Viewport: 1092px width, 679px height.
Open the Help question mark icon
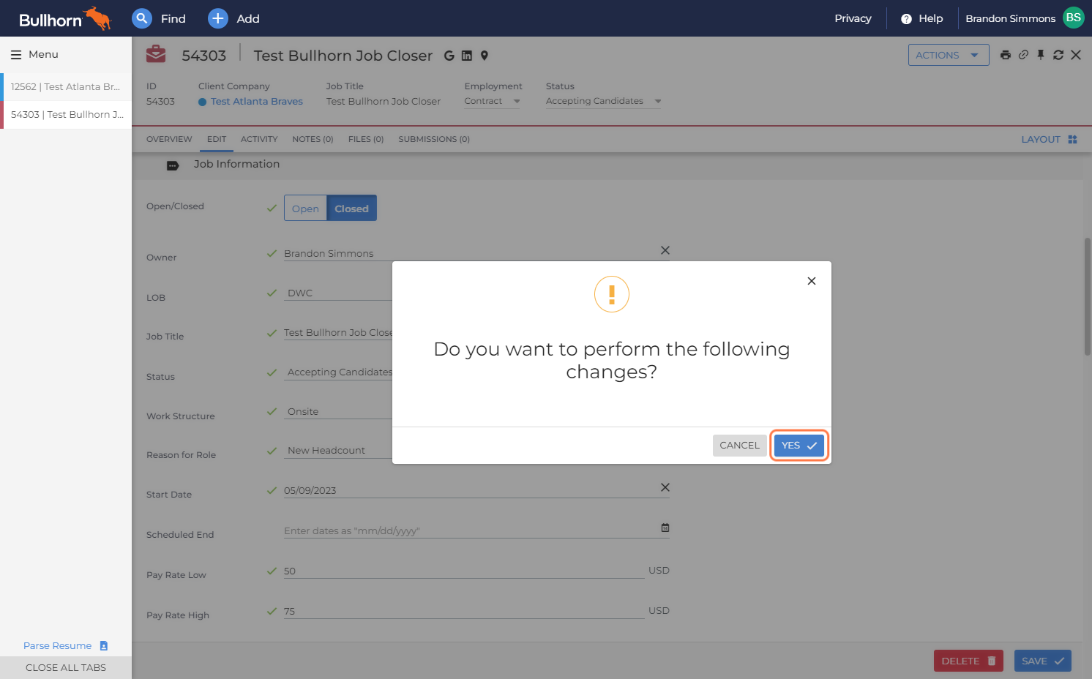point(906,19)
